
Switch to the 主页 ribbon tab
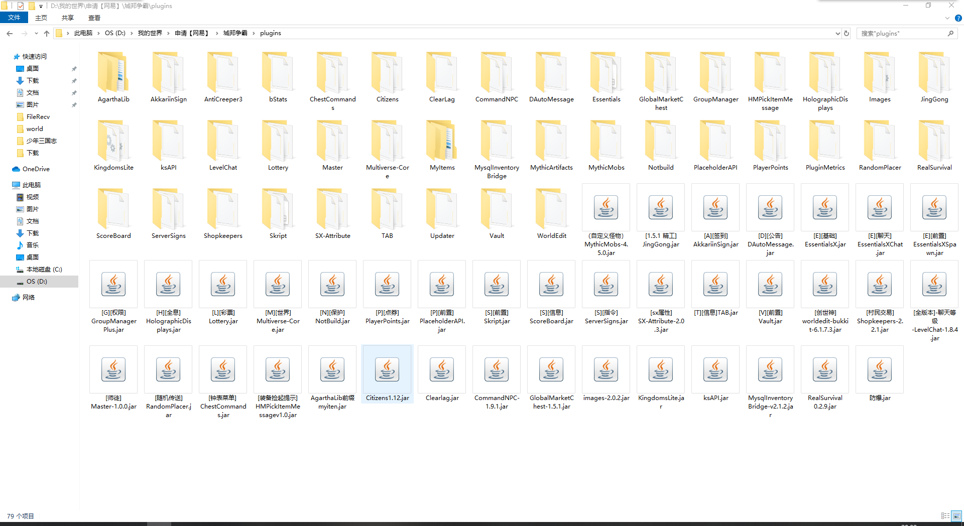pyautogui.click(x=41, y=18)
